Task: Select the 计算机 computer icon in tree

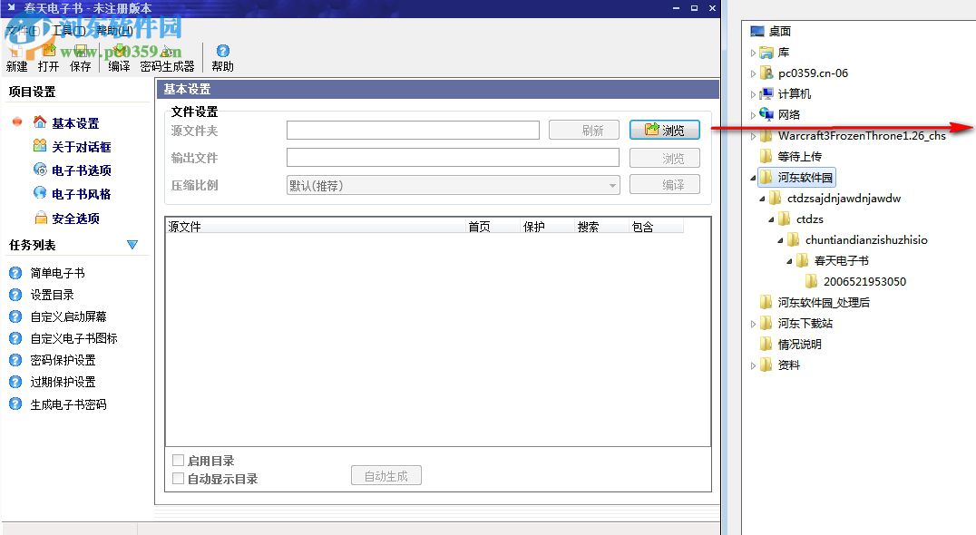Action: click(x=766, y=94)
